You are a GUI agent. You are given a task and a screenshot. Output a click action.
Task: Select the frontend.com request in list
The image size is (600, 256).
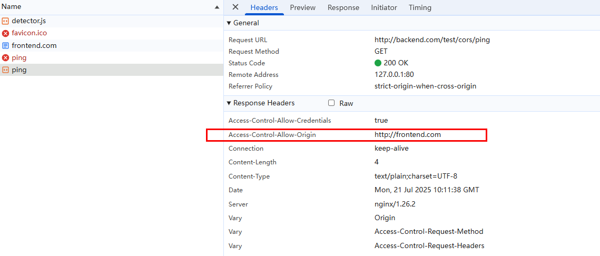coord(34,46)
